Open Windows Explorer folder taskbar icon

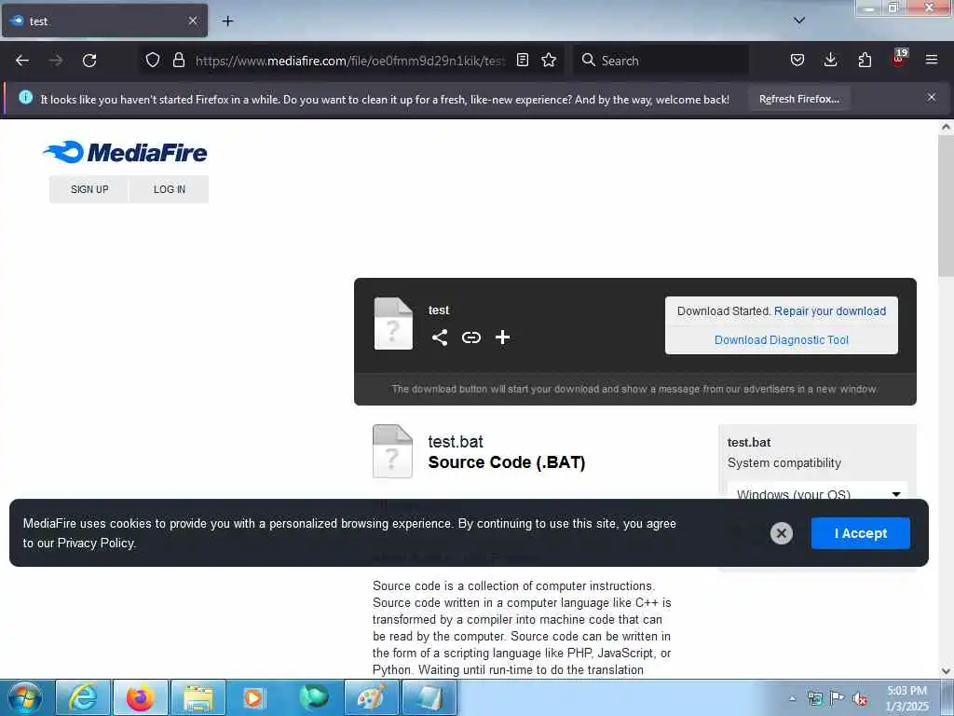[x=198, y=697]
